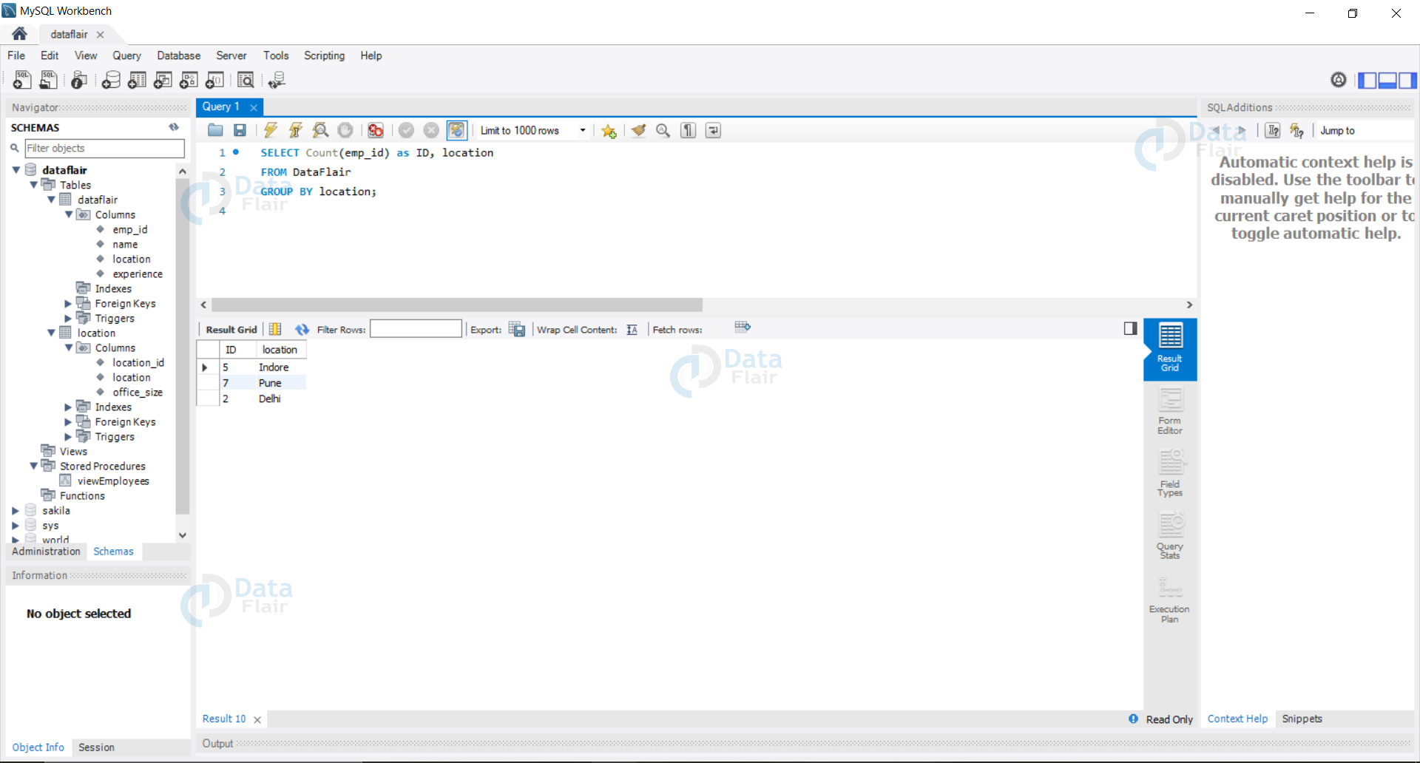Switch to the Administration tab
The width and height of the screenshot is (1420, 763).
(x=46, y=552)
